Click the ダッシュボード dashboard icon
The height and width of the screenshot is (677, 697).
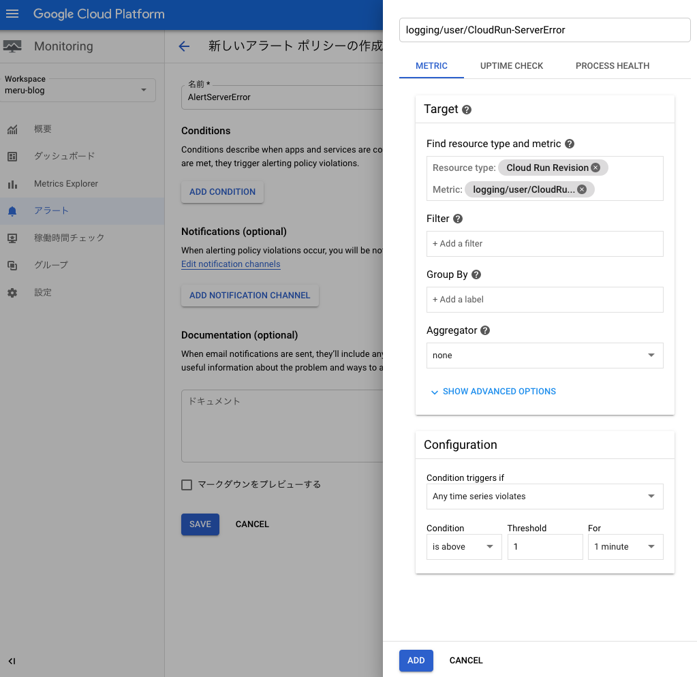click(12, 157)
